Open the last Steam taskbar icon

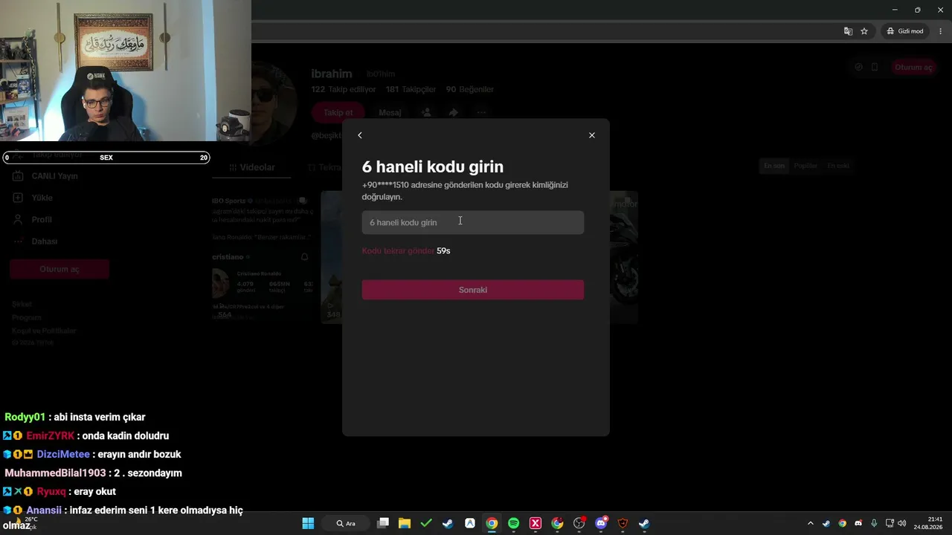(644, 523)
